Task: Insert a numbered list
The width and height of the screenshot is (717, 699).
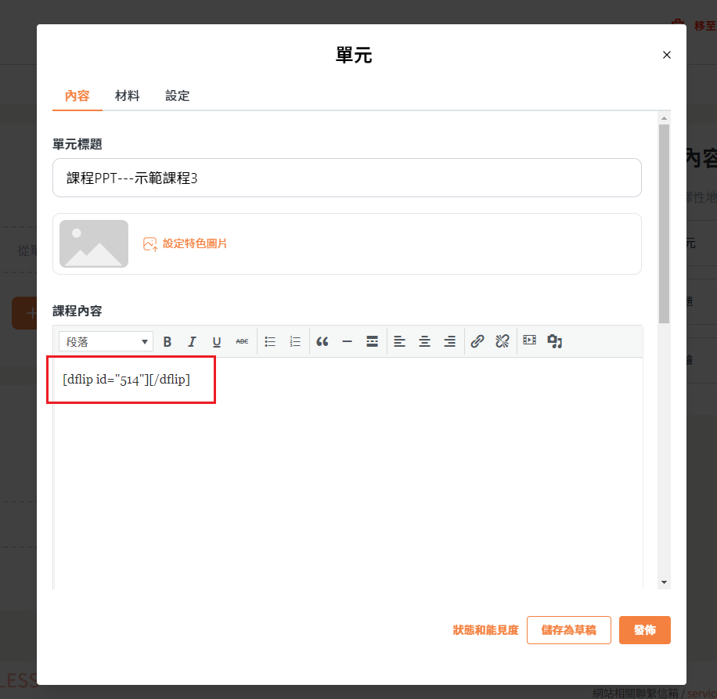Action: (x=295, y=341)
